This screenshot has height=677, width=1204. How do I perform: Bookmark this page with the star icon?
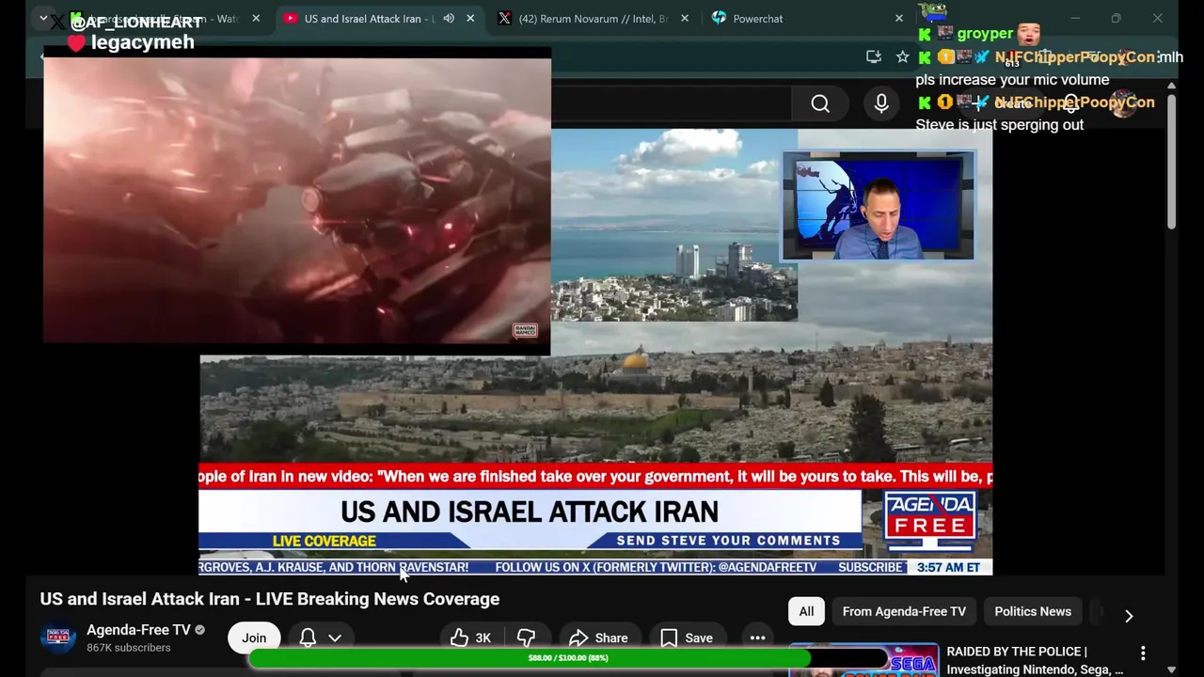[x=902, y=56]
